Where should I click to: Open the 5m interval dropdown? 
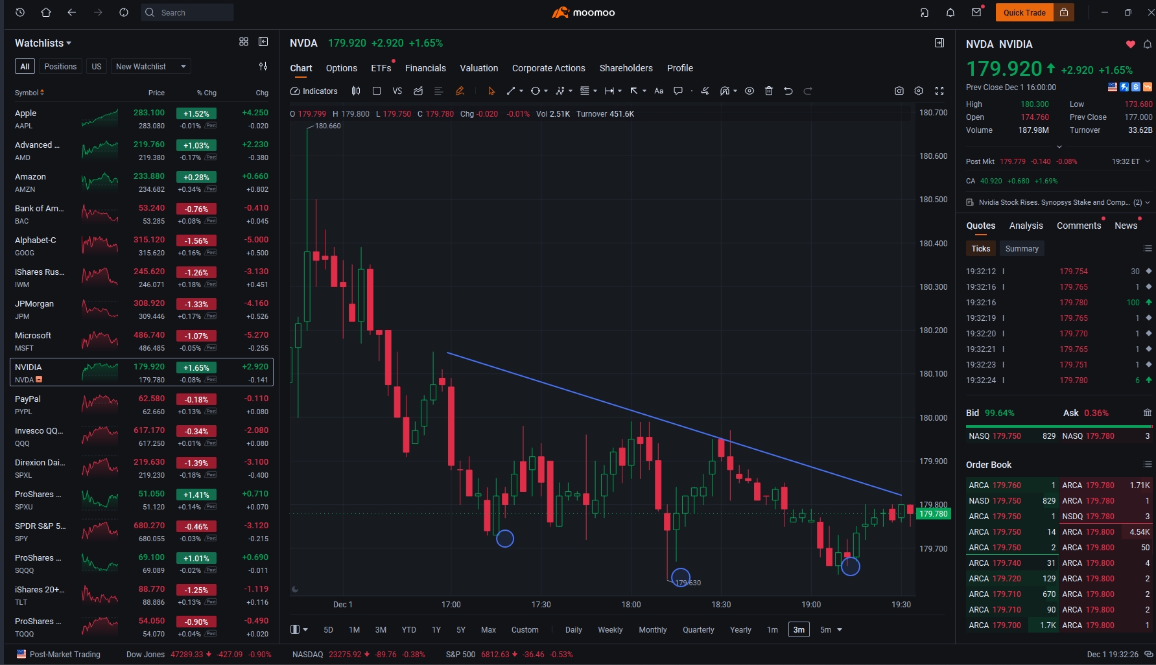tap(831, 630)
